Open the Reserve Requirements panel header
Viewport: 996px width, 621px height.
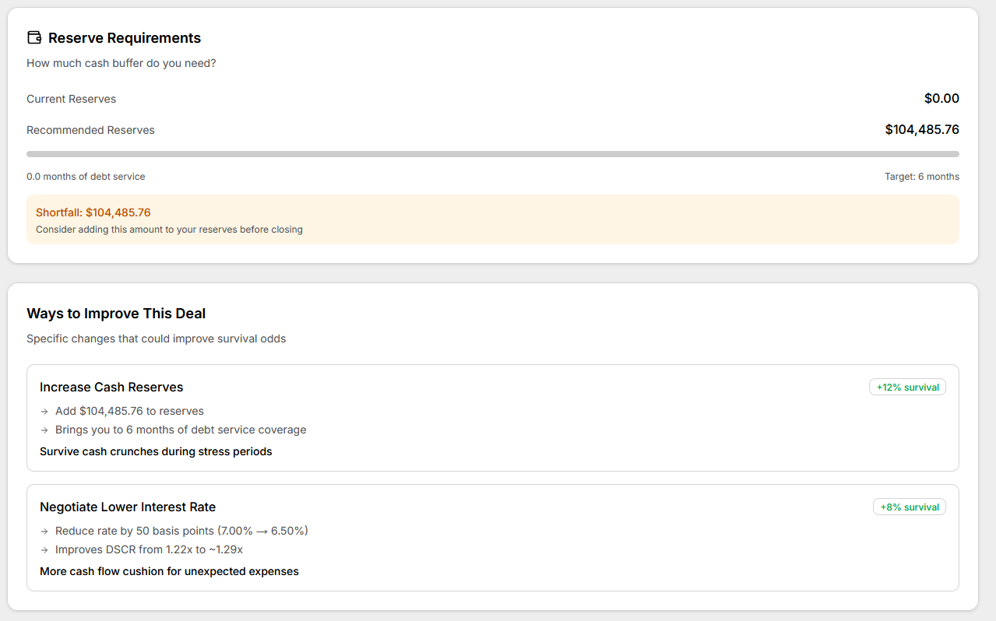(124, 37)
